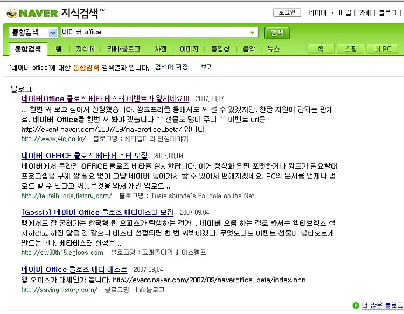Image resolution: width=404 pixels, height=314 pixels.
Task: Switch to the 카페·블로그 tab
Action: [x=124, y=49]
